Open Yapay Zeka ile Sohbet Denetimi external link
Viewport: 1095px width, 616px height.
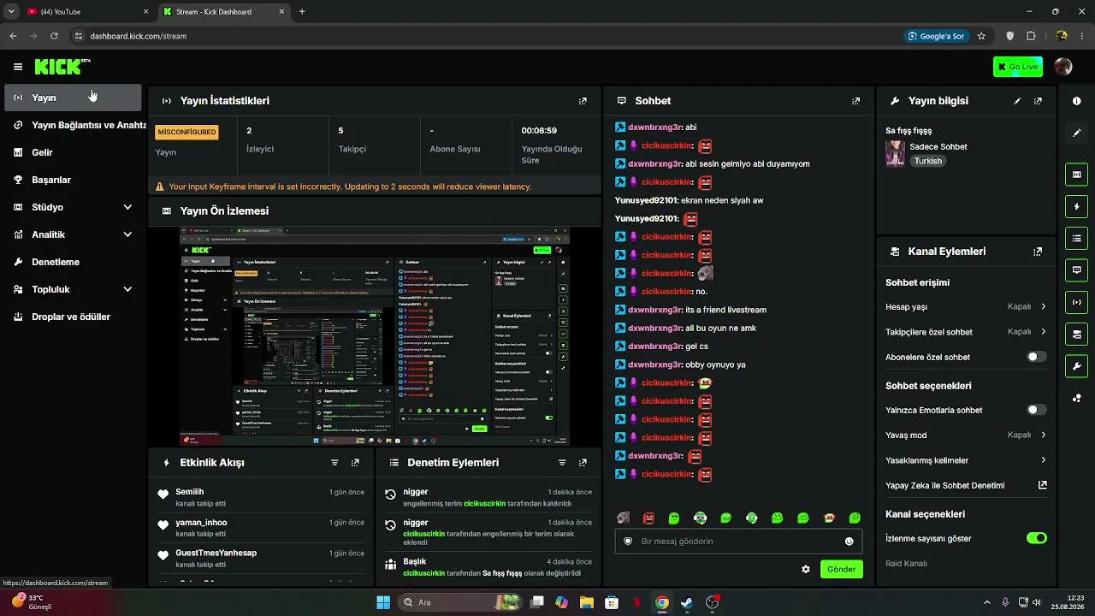pos(1043,485)
